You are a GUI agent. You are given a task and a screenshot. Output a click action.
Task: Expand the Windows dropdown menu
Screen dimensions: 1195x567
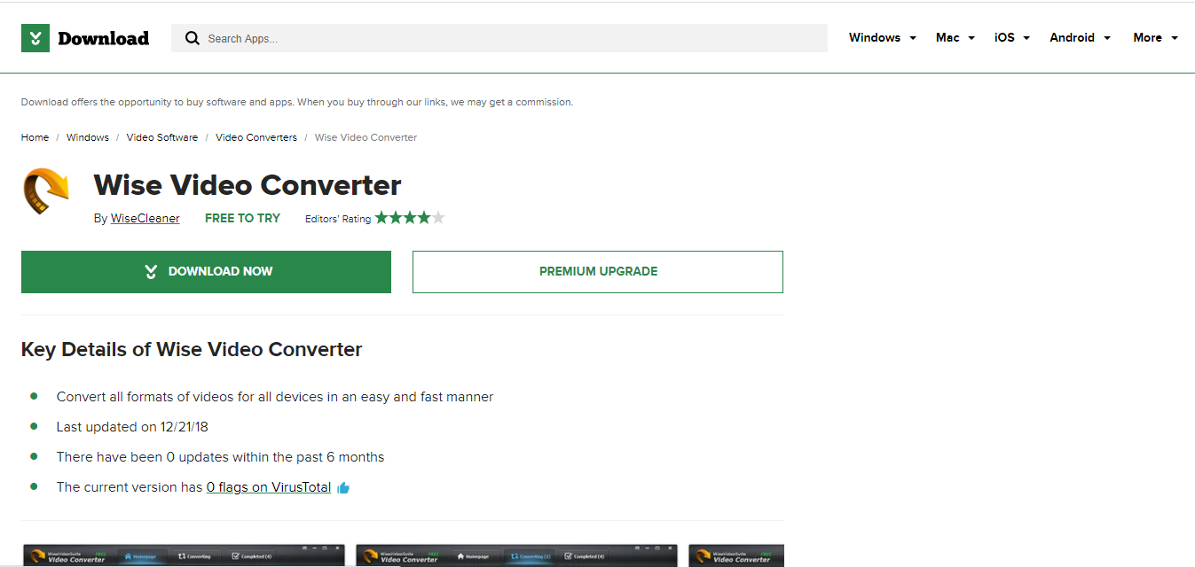click(883, 37)
